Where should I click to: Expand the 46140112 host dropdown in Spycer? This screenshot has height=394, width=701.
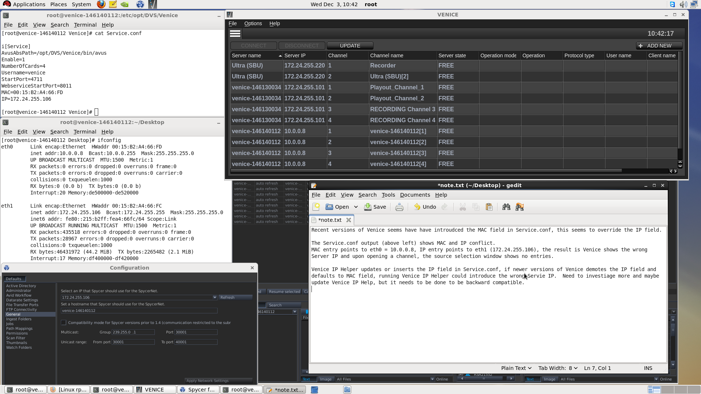point(295,312)
